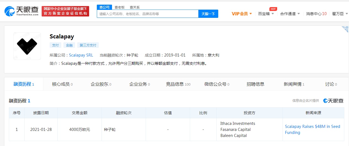349x146 pixels.
Task: Click the 天眼查 logo beside 信息由企名片提供
Action: point(333,101)
